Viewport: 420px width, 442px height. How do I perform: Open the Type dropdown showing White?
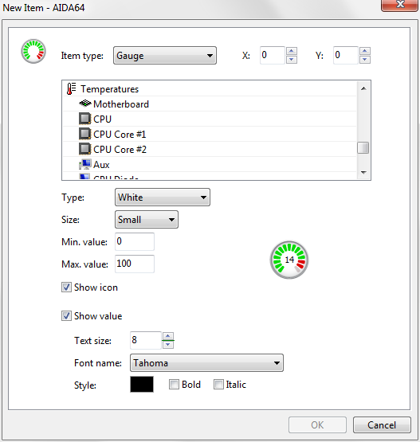163,198
